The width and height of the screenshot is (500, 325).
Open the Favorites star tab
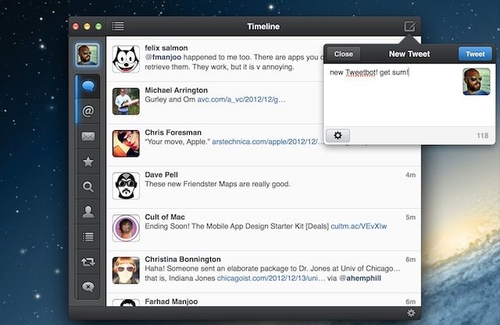point(88,161)
